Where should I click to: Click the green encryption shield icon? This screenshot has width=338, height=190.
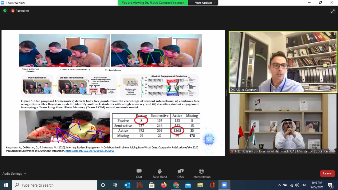coord(5,11)
